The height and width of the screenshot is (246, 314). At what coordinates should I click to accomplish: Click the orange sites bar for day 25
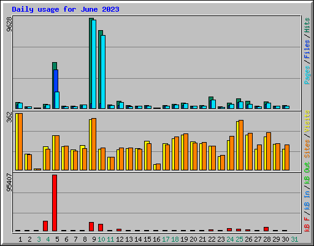[241, 145]
